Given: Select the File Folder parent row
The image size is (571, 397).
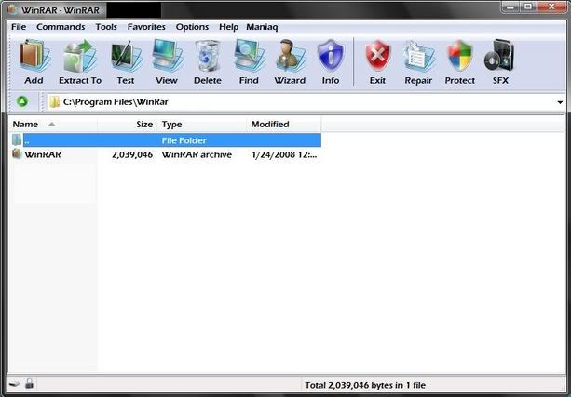Looking at the screenshot, I should click(x=172, y=140).
